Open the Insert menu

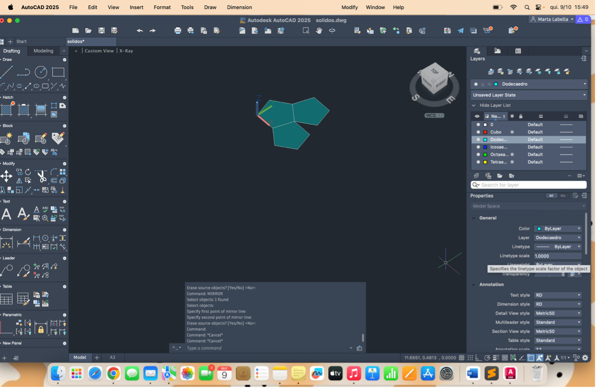[136, 7]
